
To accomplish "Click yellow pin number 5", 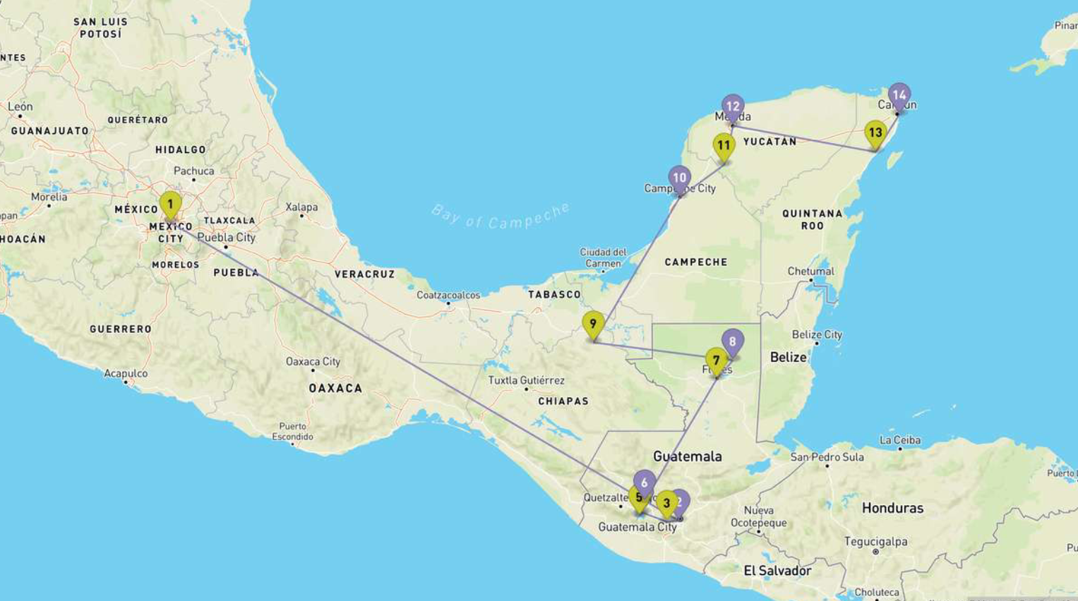I will [x=637, y=498].
